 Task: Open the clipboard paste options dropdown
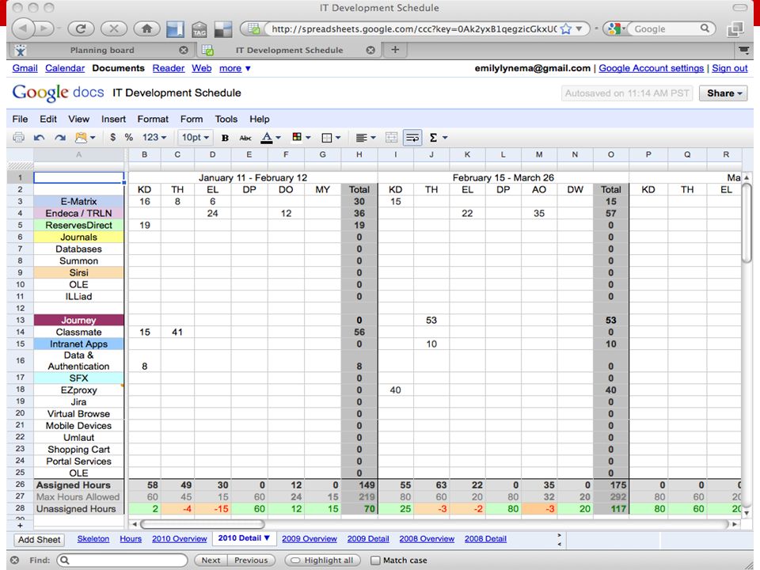coord(85,138)
